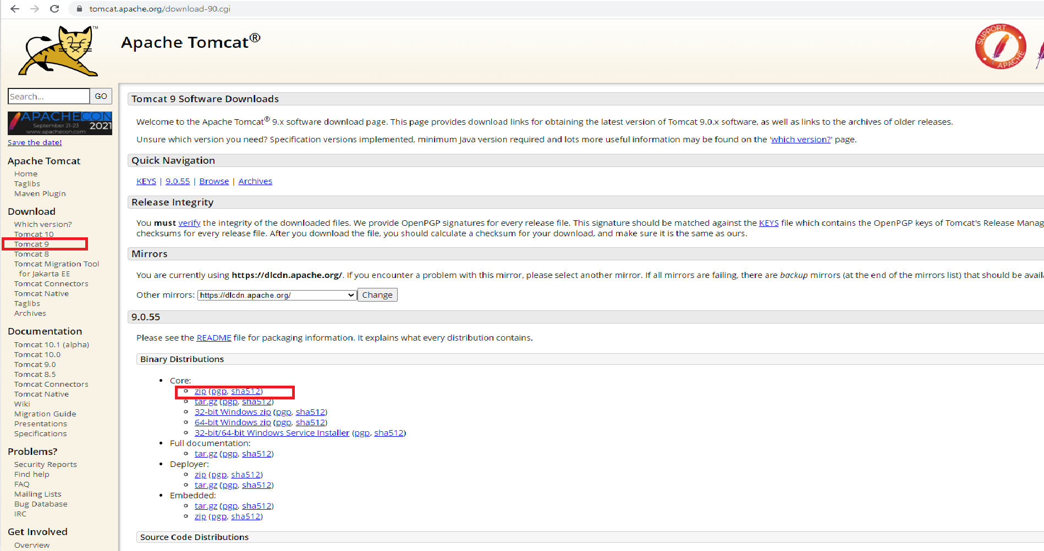Select Tomcat 10 download page
Screen dimensions: 1044x551
pos(34,234)
